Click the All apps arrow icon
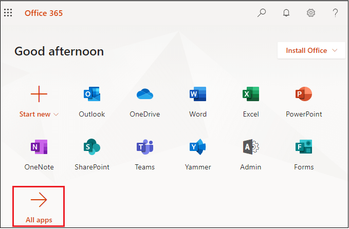The image size is (349, 229). (39, 200)
